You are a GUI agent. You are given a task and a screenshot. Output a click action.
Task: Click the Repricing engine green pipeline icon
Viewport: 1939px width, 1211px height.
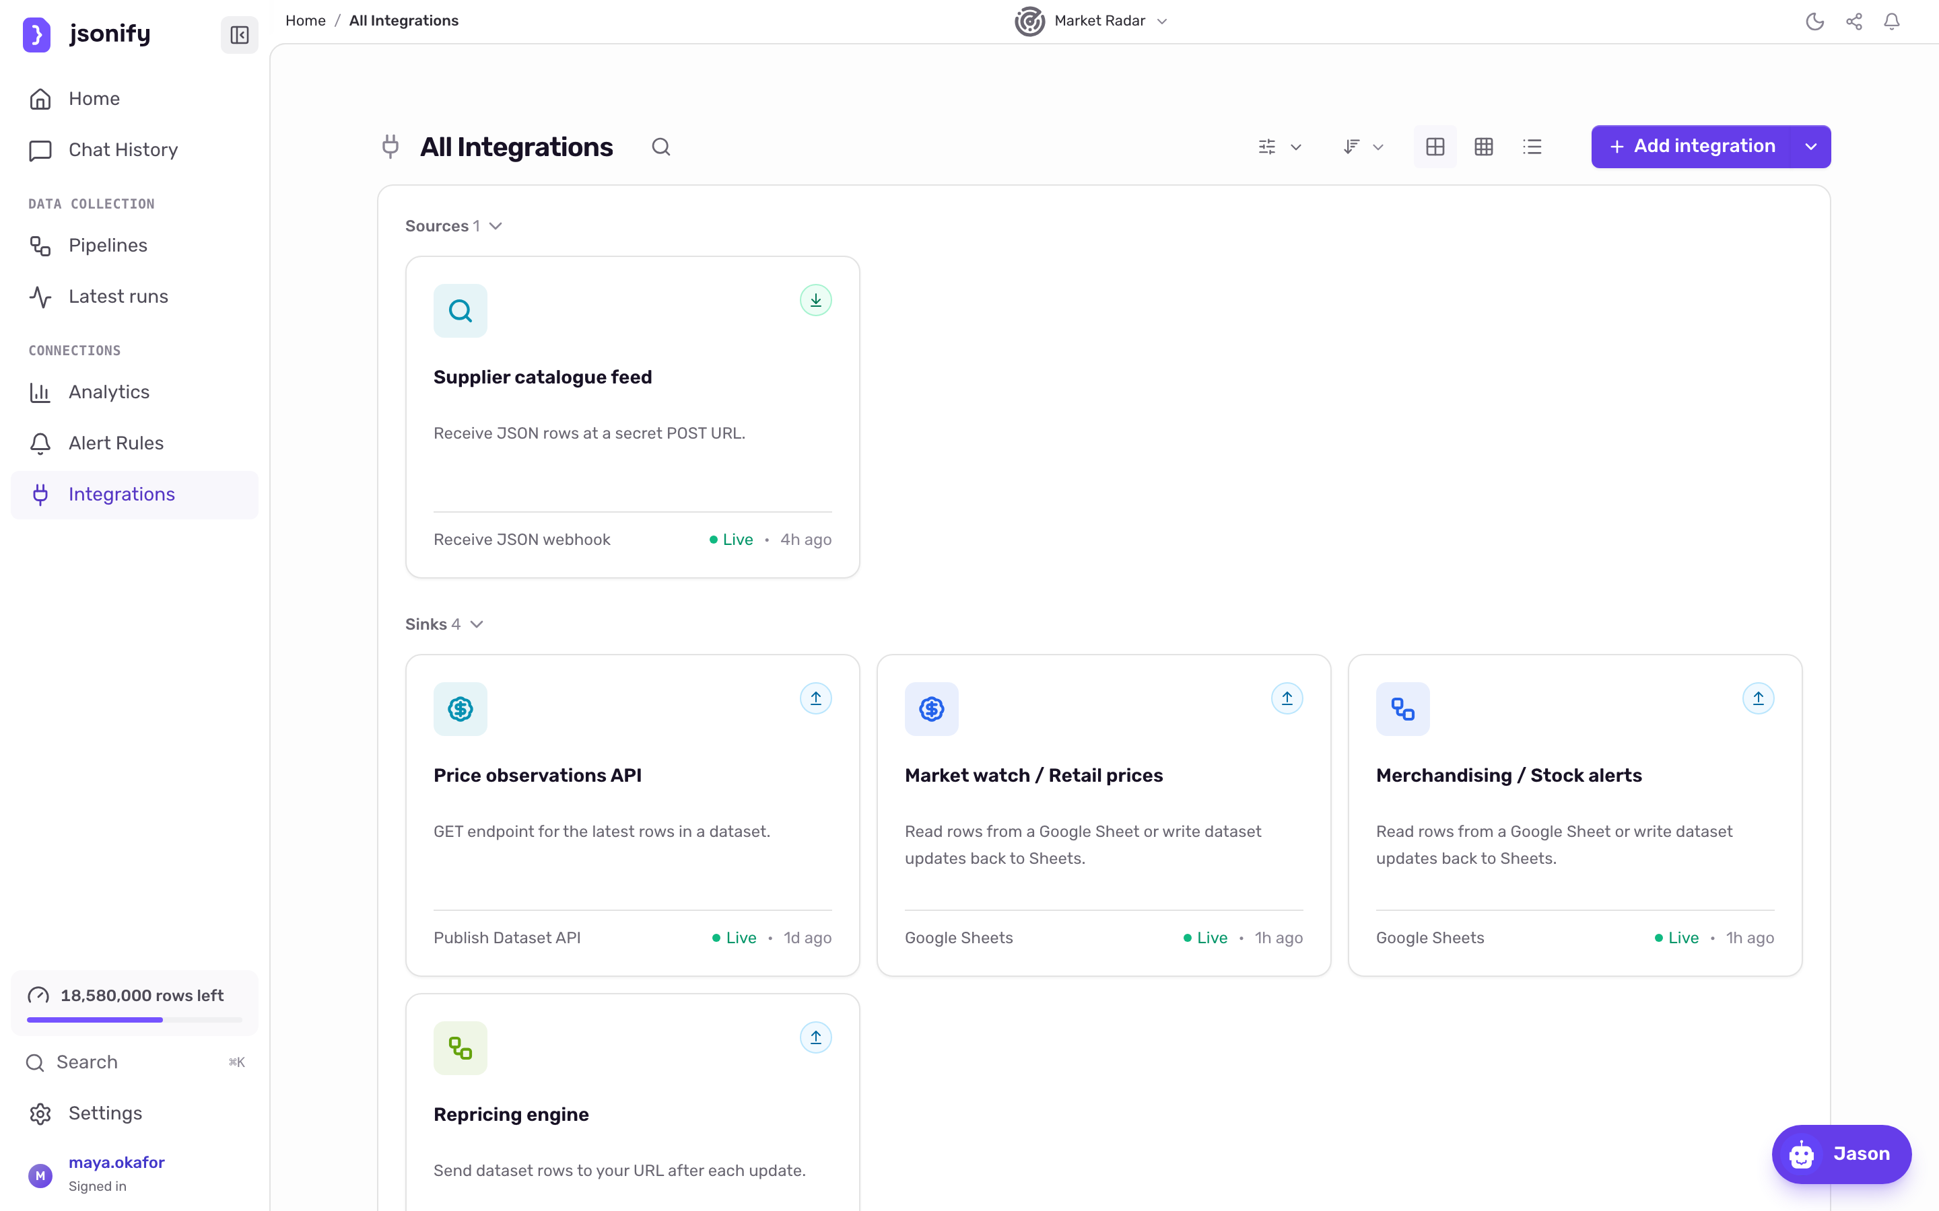click(460, 1048)
